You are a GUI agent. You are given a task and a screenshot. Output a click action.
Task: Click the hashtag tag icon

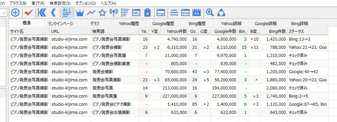point(147,13)
